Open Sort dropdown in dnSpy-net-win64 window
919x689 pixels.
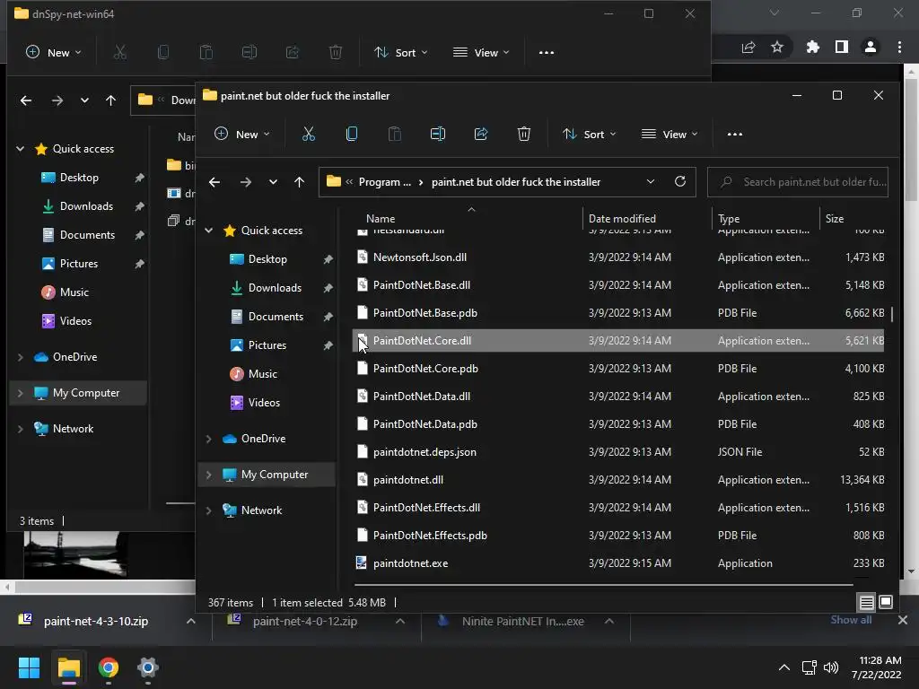click(401, 53)
